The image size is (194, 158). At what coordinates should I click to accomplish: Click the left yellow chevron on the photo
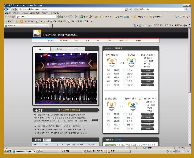pyautogui.click(x=42, y=65)
